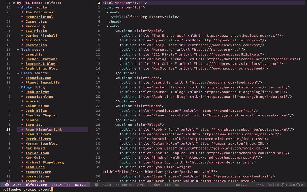Click the mail envelope icon in elfeed.org modeline
Screen dimensions: 307x192
pyautogui.click(x=77, y=185)
